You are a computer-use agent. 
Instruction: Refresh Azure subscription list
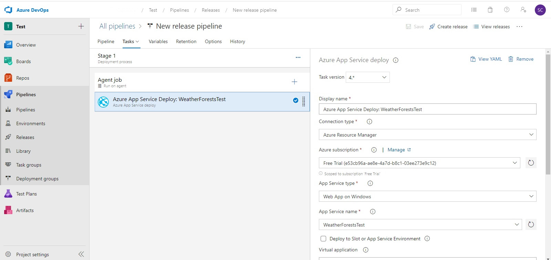point(531,163)
